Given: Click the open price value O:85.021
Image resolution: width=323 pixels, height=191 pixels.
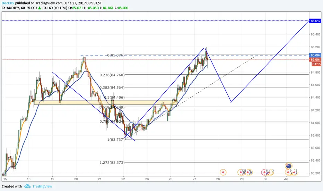Looking at the screenshot, I should tap(76, 8).
